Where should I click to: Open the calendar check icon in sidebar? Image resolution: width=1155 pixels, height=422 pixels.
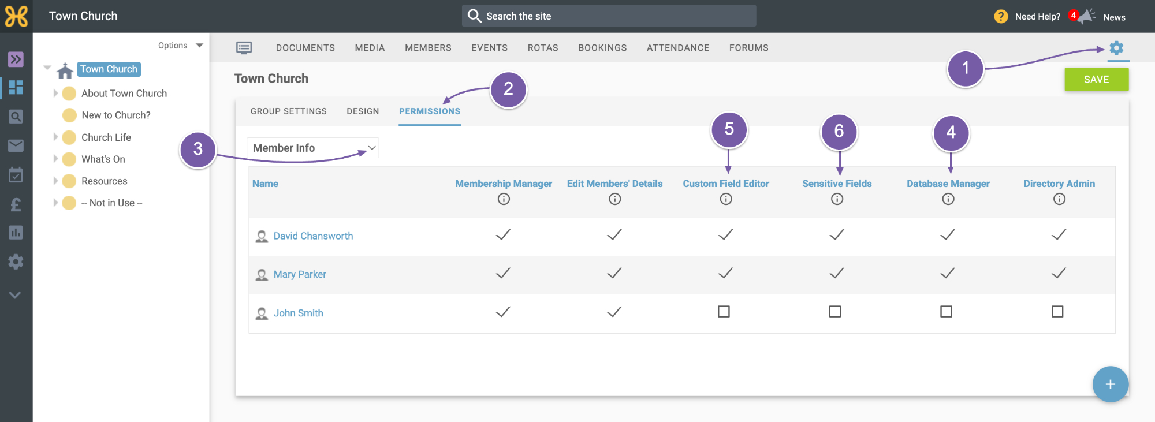click(16, 174)
